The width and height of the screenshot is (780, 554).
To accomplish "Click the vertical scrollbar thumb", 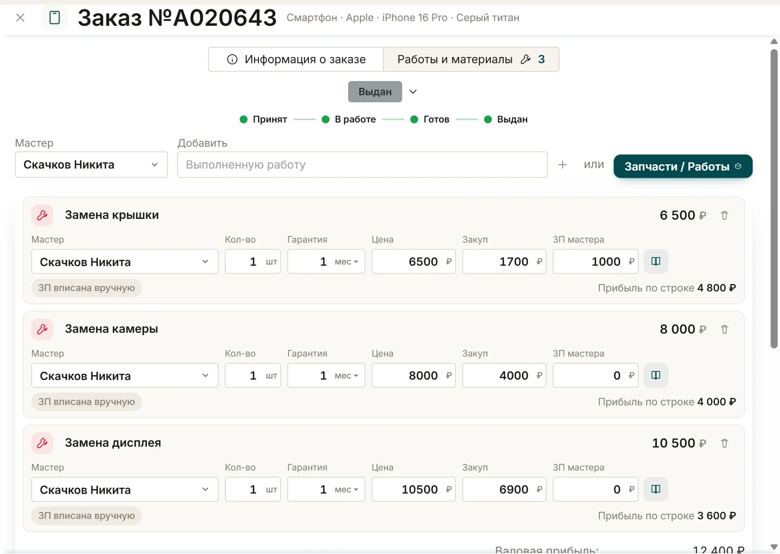I will coord(774,199).
